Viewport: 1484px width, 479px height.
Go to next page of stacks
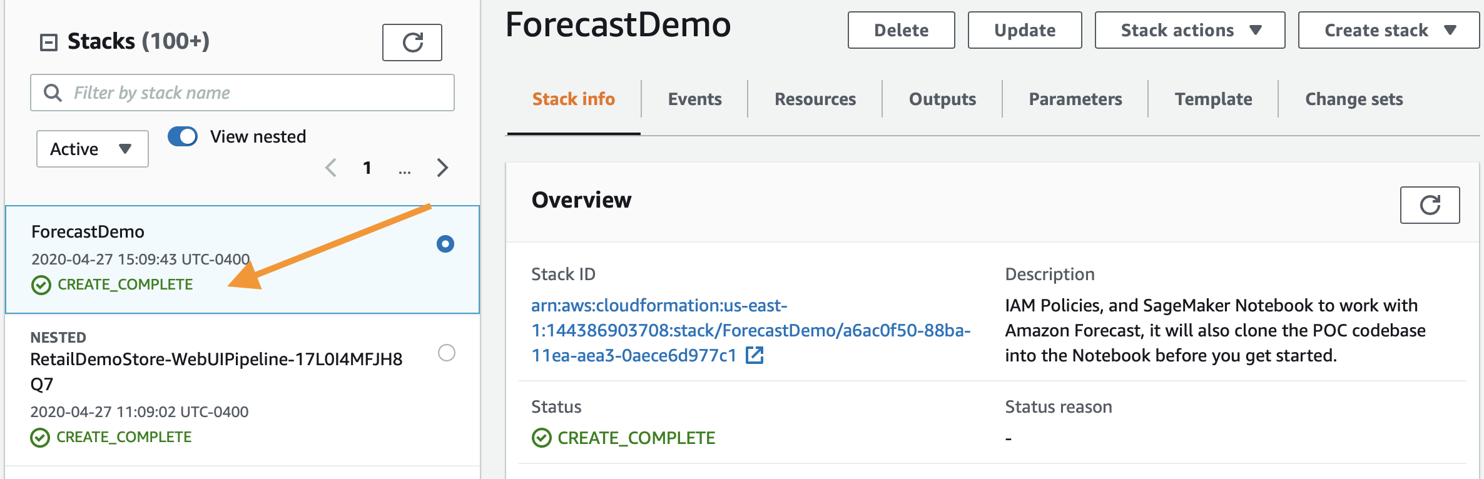[x=442, y=168]
